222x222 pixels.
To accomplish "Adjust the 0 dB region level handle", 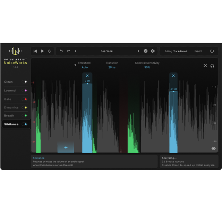I will click(87, 84).
